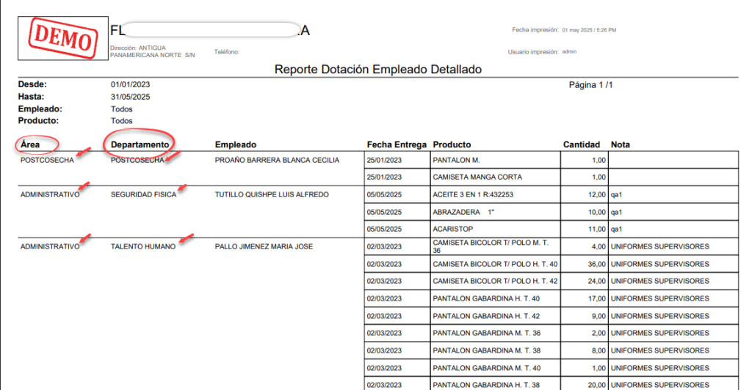Screen dimensions: 752x390
Task: Click the Hasta date value 31/05/2025
Action: pyautogui.click(x=131, y=97)
